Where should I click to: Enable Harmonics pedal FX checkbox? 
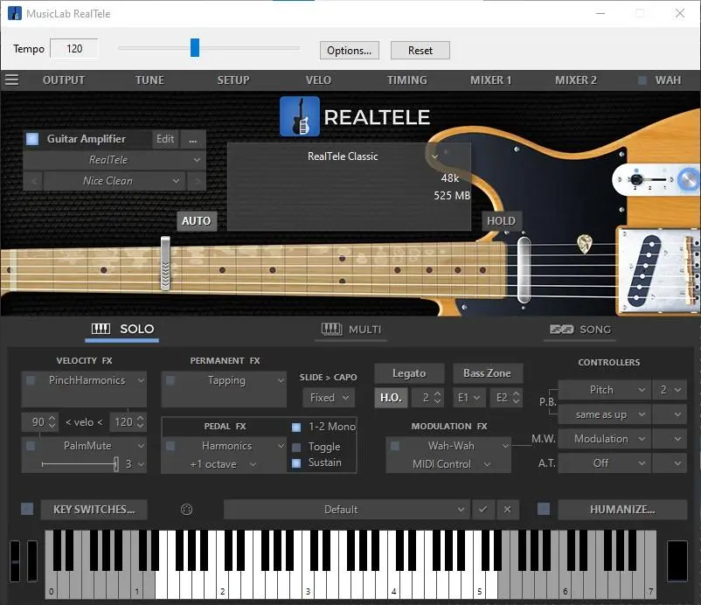[170, 446]
